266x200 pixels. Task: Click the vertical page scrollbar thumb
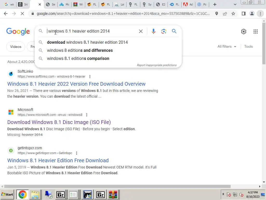coord(264,43)
